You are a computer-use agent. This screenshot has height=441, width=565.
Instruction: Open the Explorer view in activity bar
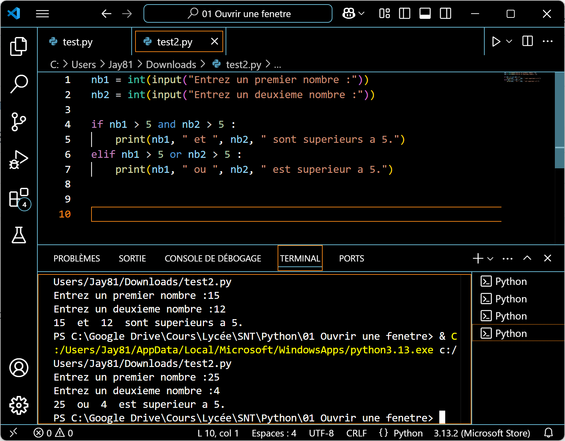[19, 46]
